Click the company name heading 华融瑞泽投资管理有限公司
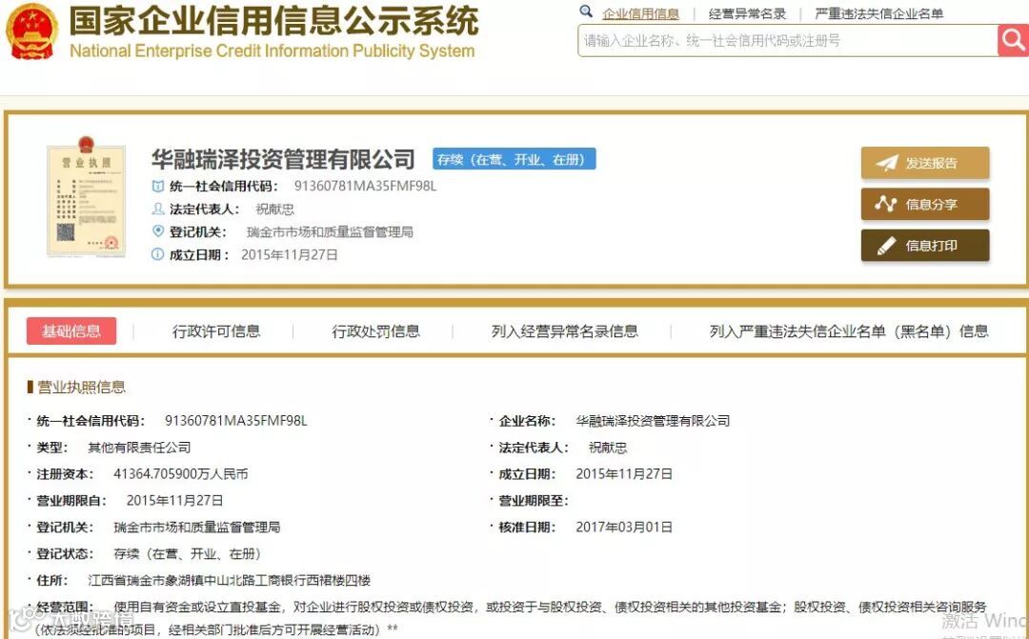This screenshot has width=1029, height=639. (x=283, y=159)
